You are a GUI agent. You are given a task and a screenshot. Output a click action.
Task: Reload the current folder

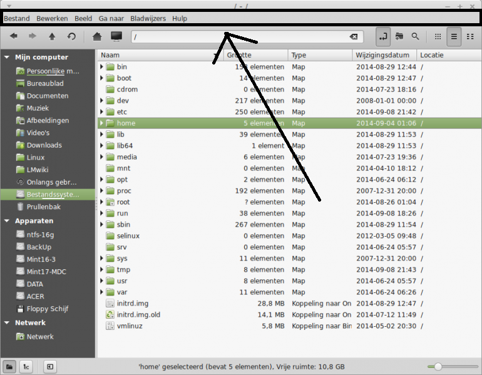(x=71, y=36)
